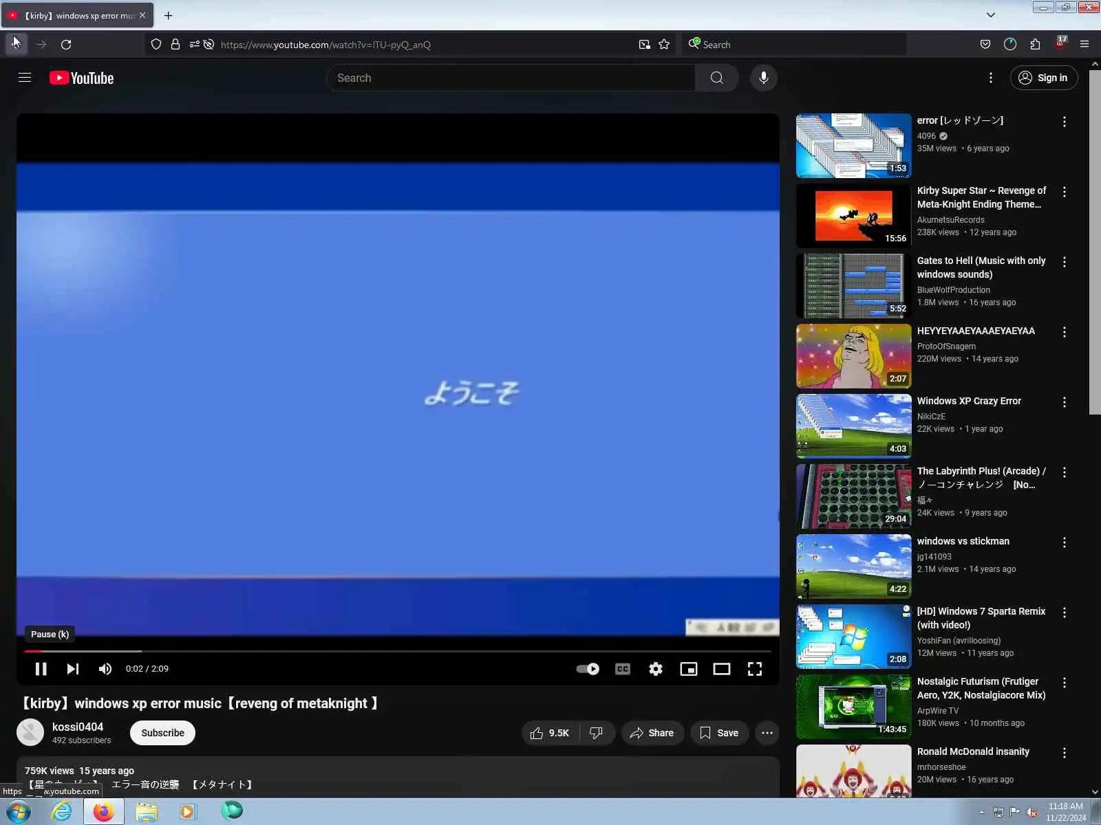
Task: Open the Windows Start menu
Action: 18,811
